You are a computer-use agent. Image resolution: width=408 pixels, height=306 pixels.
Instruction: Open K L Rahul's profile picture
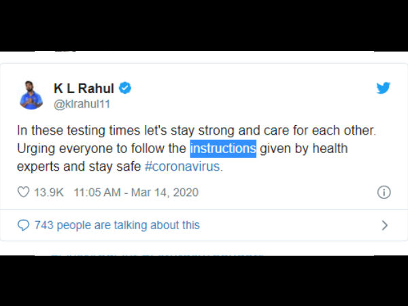tap(31, 95)
